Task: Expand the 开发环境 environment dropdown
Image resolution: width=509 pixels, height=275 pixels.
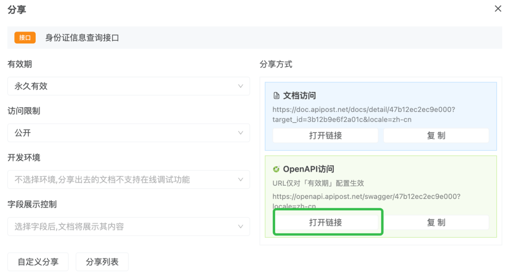Action: click(128, 180)
